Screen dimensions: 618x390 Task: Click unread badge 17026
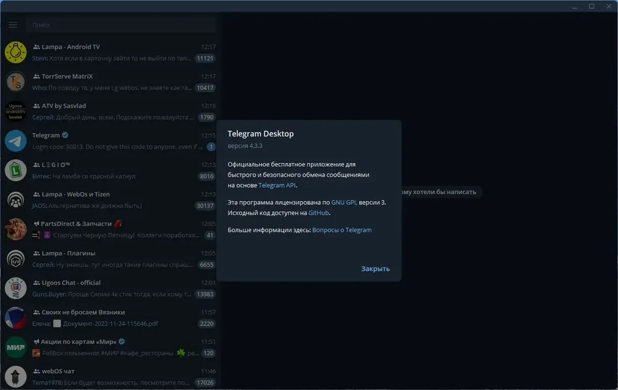(x=205, y=383)
